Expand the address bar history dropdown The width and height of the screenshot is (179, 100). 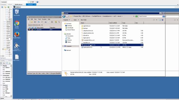(x=134, y=16)
